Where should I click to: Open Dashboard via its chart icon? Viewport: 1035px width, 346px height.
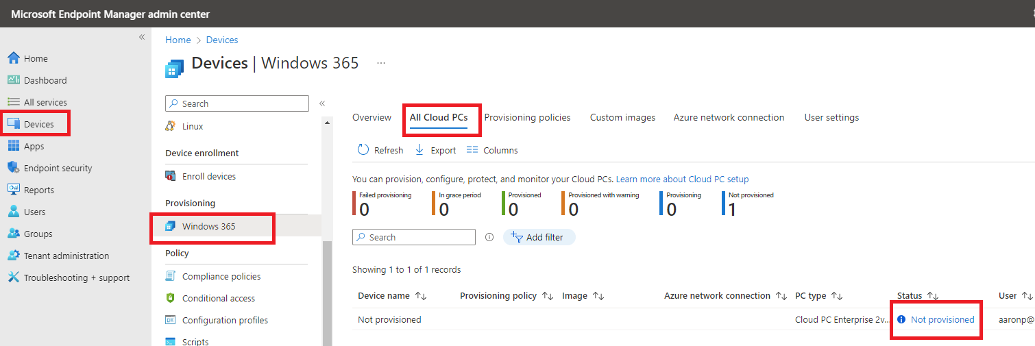pos(13,80)
